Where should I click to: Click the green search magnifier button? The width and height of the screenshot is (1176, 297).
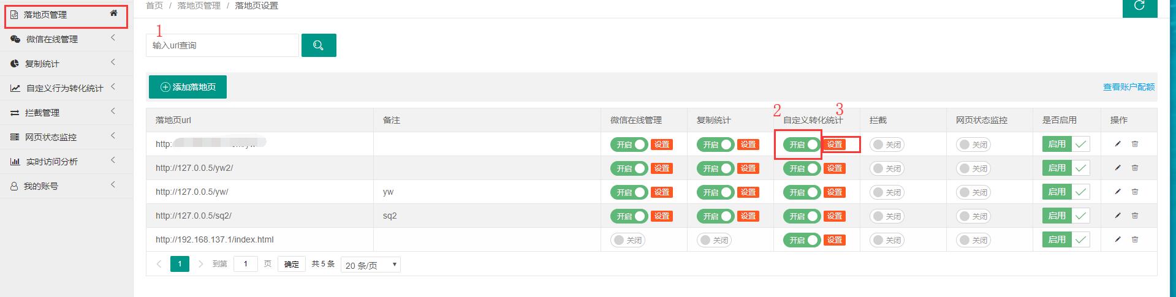(x=318, y=45)
